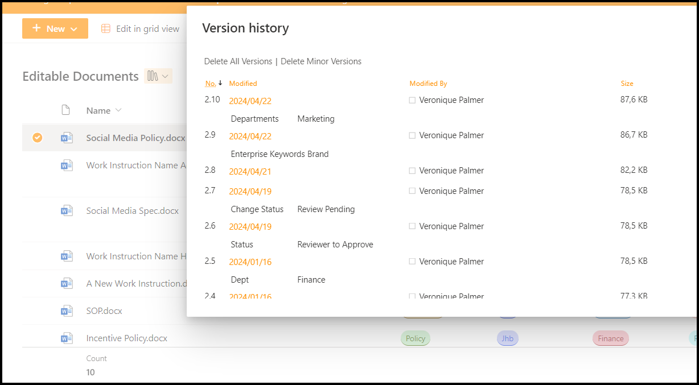Click Delete Minor Versions

pyautogui.click(x=320, y=61)
